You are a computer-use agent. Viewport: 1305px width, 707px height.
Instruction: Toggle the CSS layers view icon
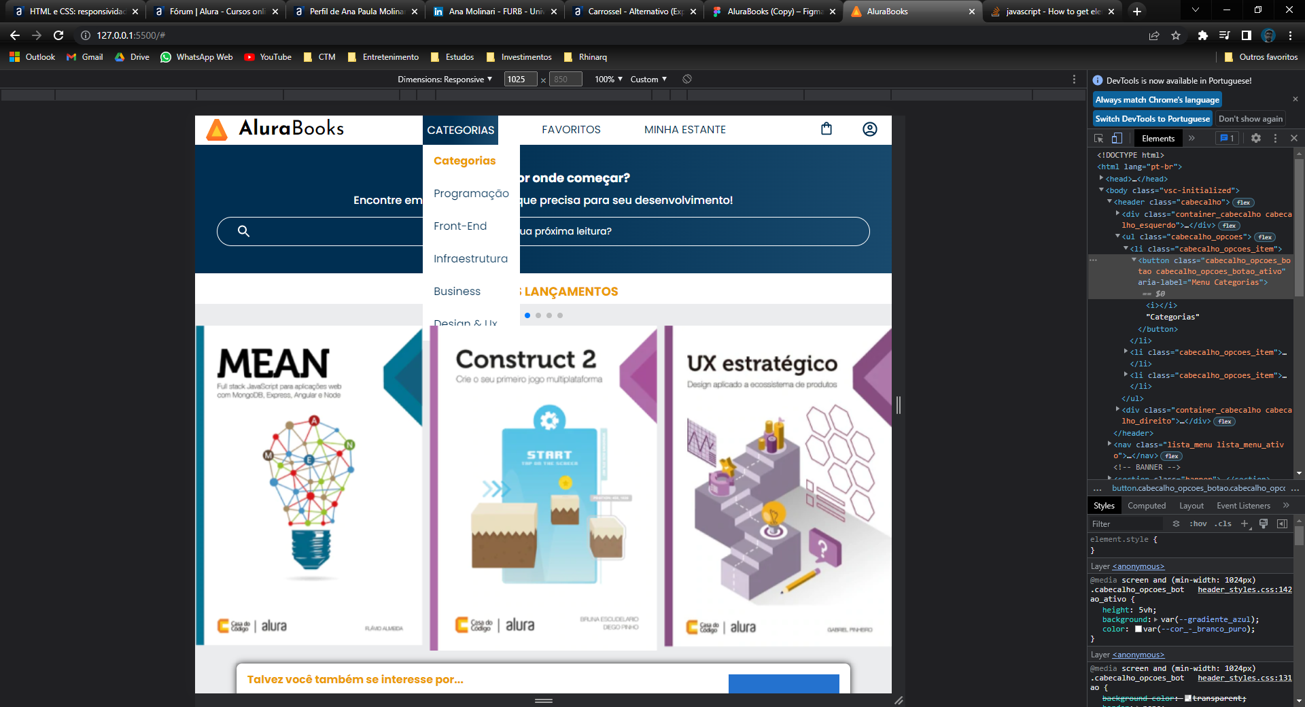[x=1176, y=523]
